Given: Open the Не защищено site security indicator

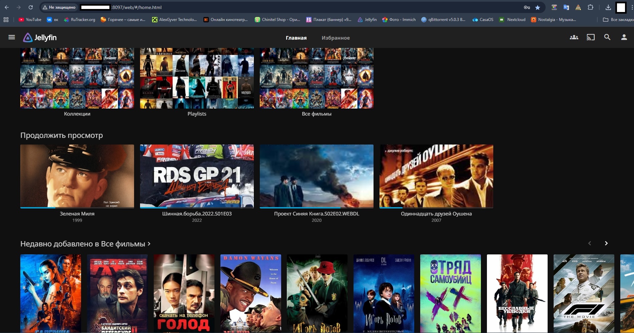Looking at the screenshot, I should (59, 7).
